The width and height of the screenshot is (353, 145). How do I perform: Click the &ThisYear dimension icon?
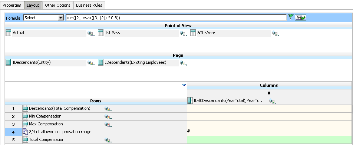point(193,33)
